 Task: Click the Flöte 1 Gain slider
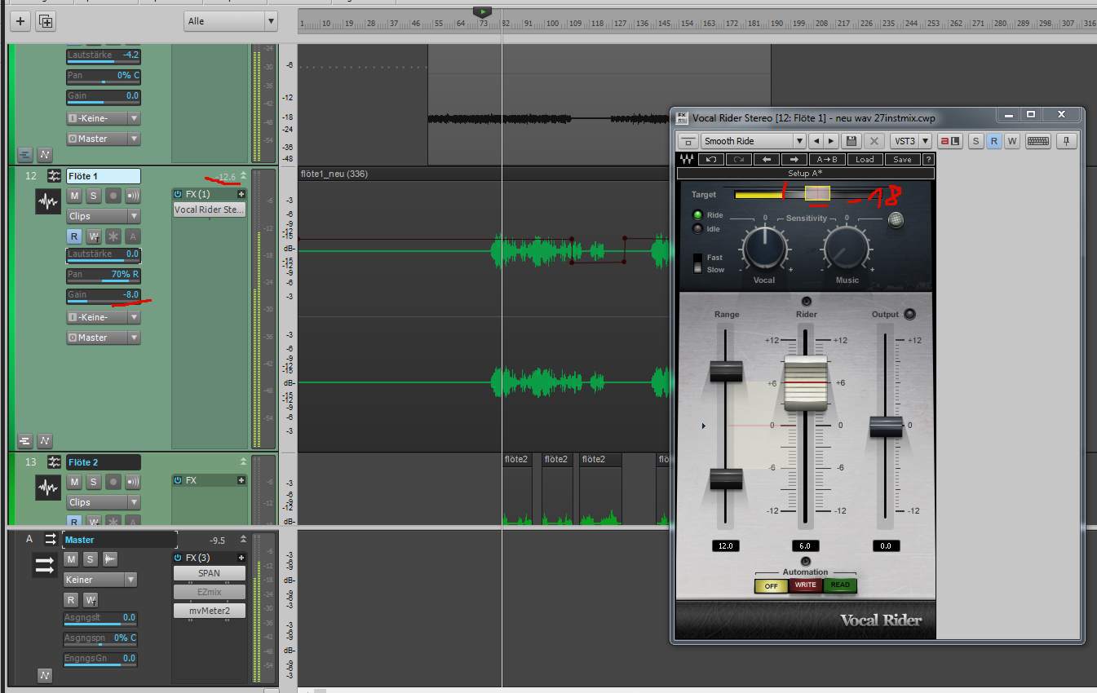tap(104, 295)
